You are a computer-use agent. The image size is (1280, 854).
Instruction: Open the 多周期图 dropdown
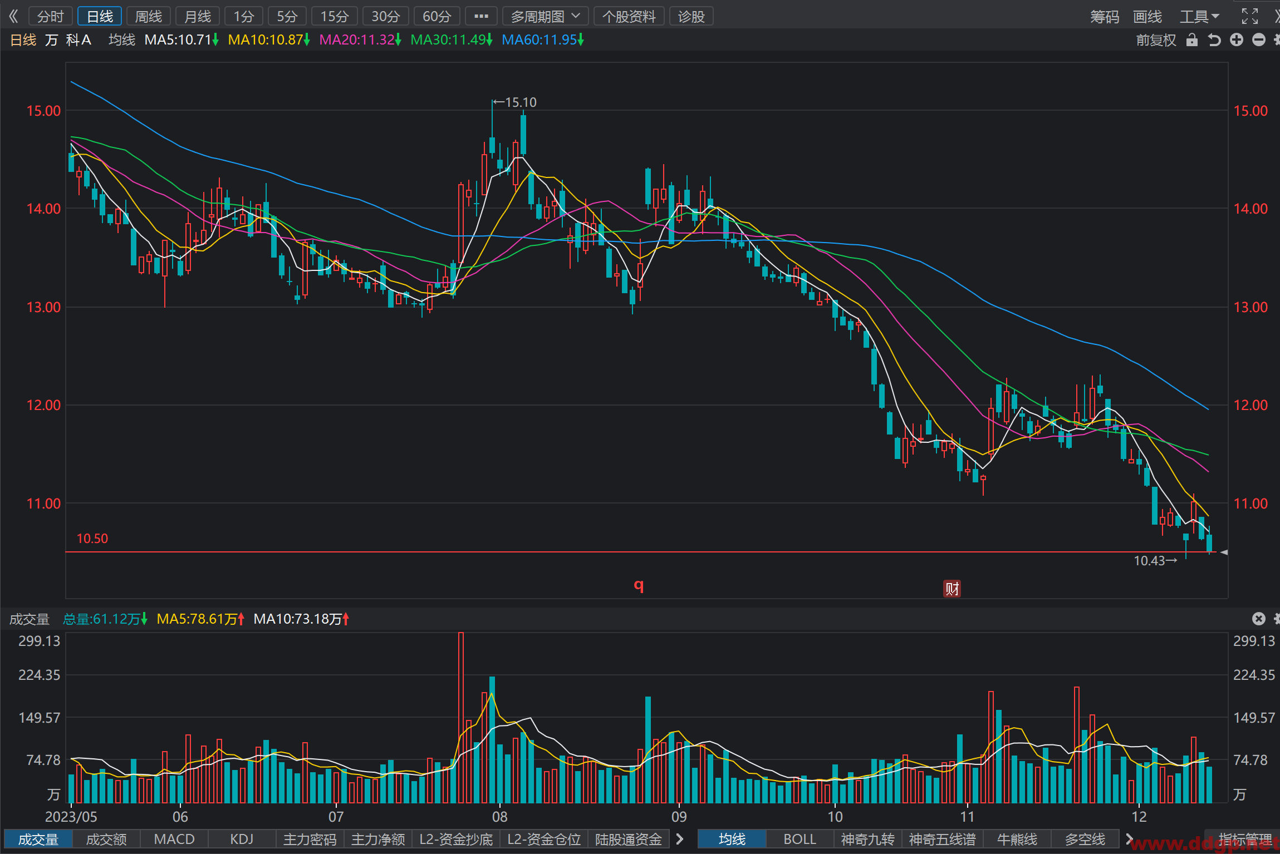click(545, 16)
